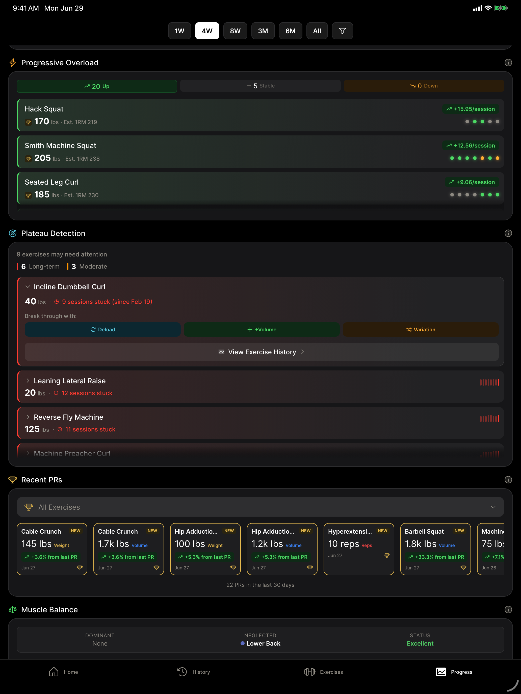Choose the +Volume break-through option
Viewport: 521px width, 694px height.
pyautogui.click(x=262, y=329)
